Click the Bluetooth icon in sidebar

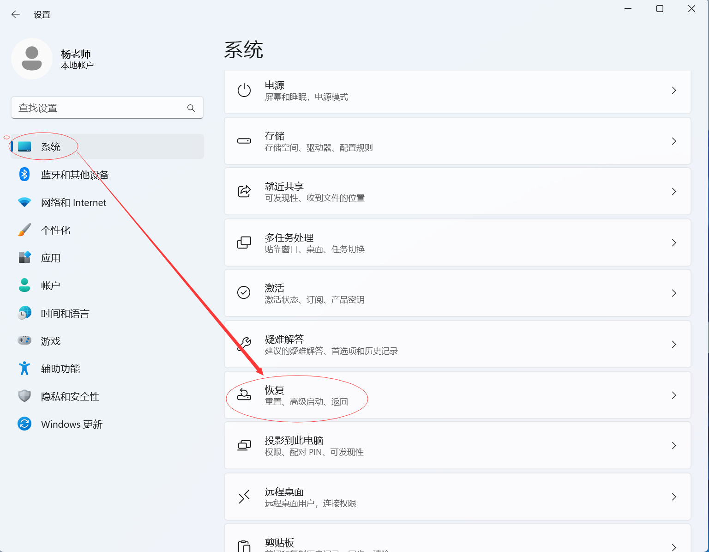[x=24, y=174]
